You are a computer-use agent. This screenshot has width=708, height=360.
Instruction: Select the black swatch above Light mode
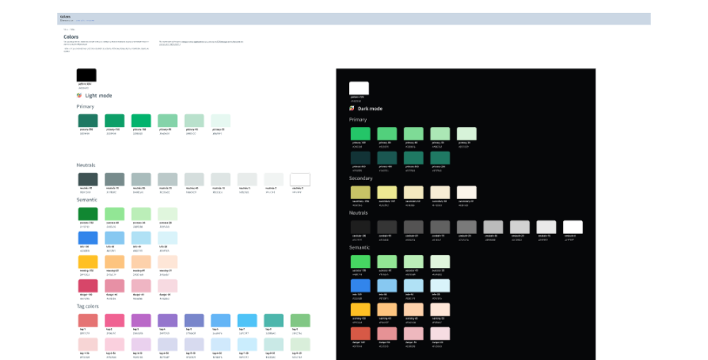(86, 75)
